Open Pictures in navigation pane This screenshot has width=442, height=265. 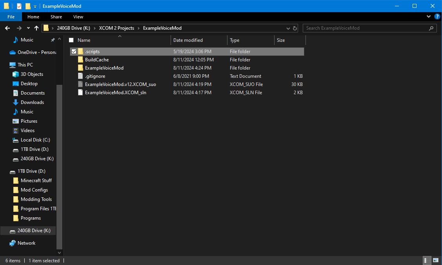[x=25, y=121]
